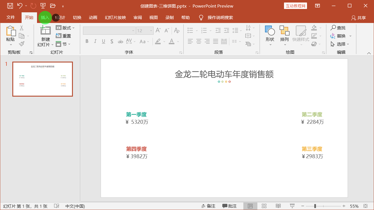This screenshot has width=374, height=210.
Task: Toggle ribbon display options icon
Action: click(317, 6)
